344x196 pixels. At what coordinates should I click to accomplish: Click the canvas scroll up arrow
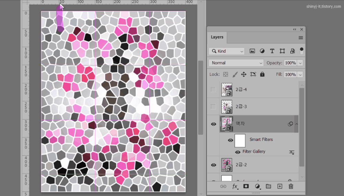201,2
